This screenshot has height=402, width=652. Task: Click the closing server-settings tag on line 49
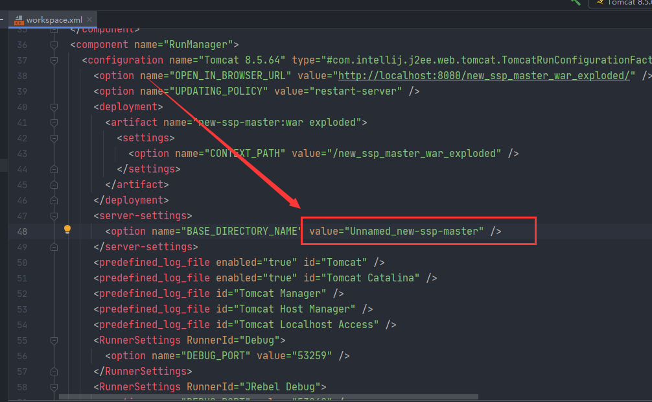(146, 247)
